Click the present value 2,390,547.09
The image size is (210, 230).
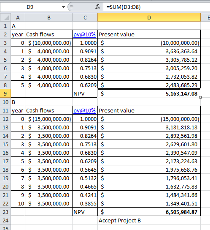coord(149,153)
